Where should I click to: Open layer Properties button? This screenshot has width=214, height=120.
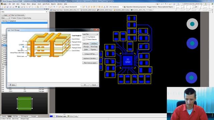pyautogui.click(x=94, y=50)
